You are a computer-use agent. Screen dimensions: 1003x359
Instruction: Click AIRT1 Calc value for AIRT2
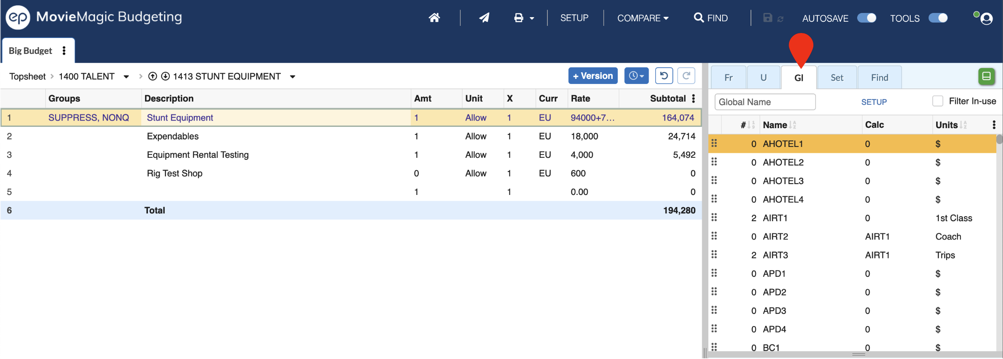pos(877,236)
